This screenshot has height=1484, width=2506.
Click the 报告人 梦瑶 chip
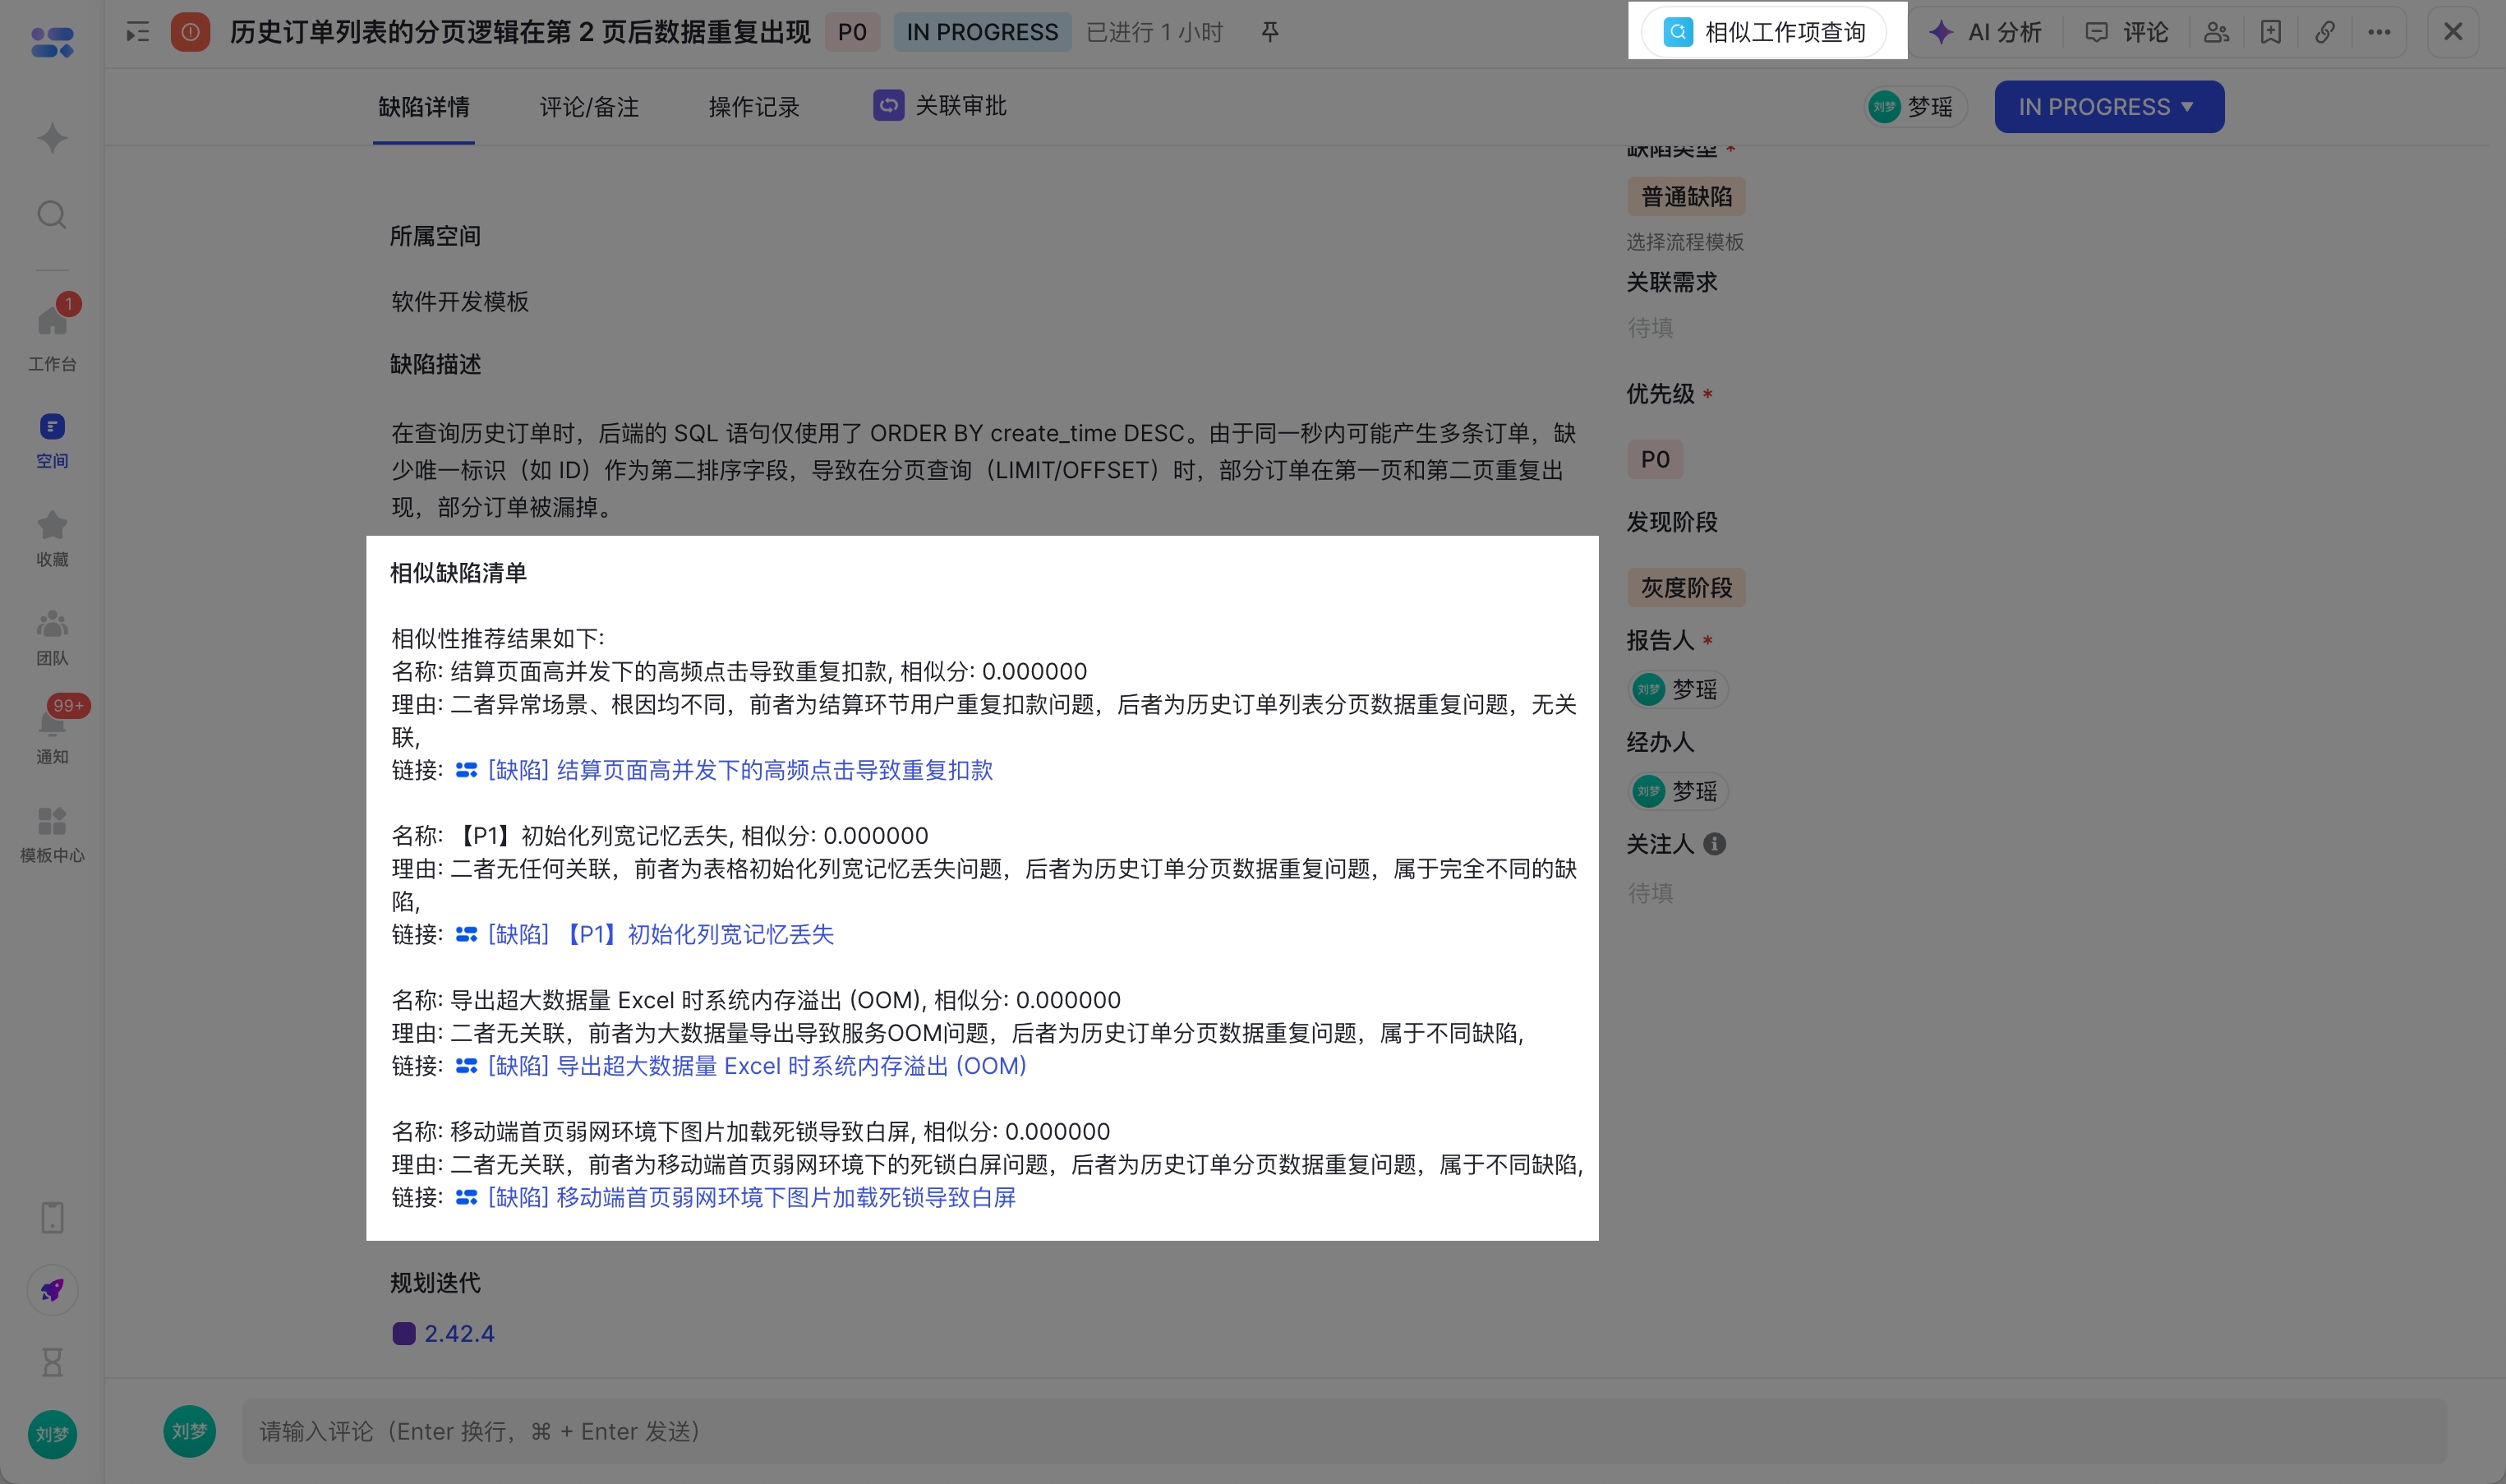(1679, 689)
